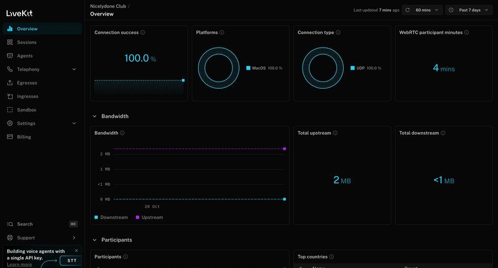The width and height of the screenshot is (498, 268).
Task: Expand the Telephony submenu chevron
Action: [74, 69]
